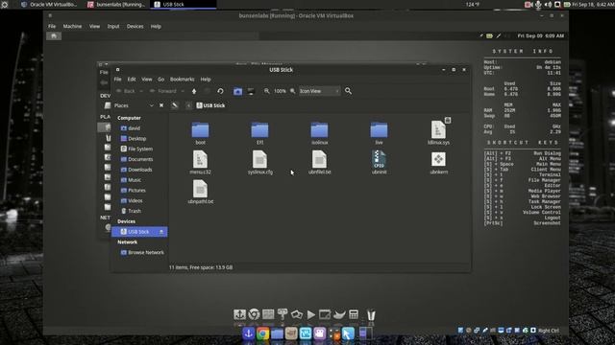This screenshot has width=615, height=345.
Task: Select the syslinux.cfg file
Action: [259, 163]
